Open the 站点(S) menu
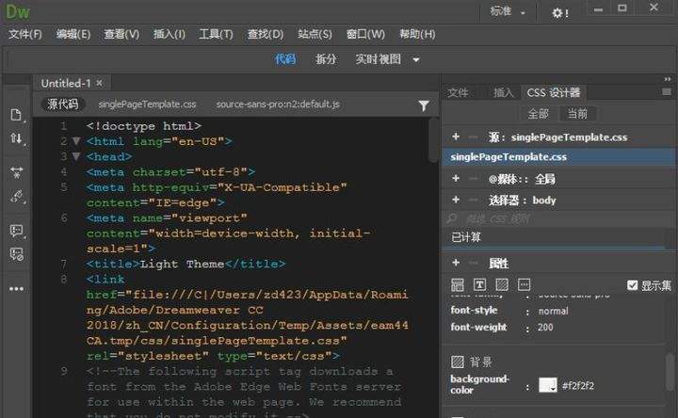The image size is (678, 418). (315, 34)
